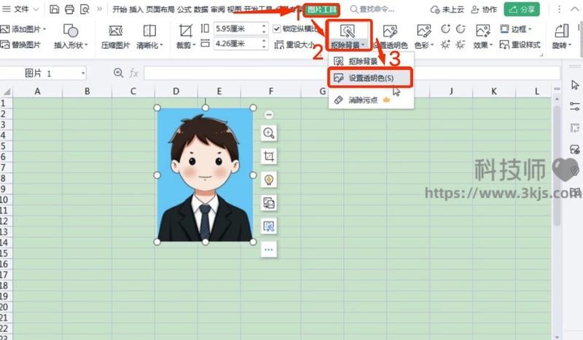
Task: Open more options (three dots) beside picture
Action: [x=269, y=249]
